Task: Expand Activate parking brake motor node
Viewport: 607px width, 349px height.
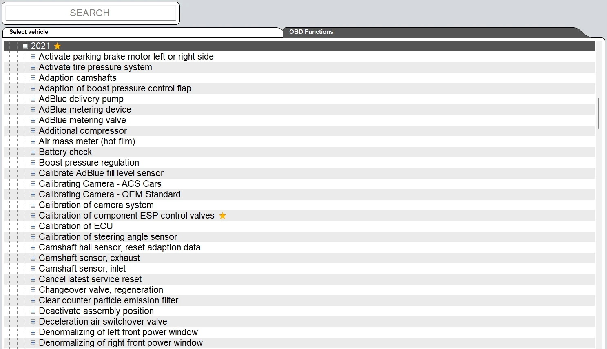Action: (33, 57)
